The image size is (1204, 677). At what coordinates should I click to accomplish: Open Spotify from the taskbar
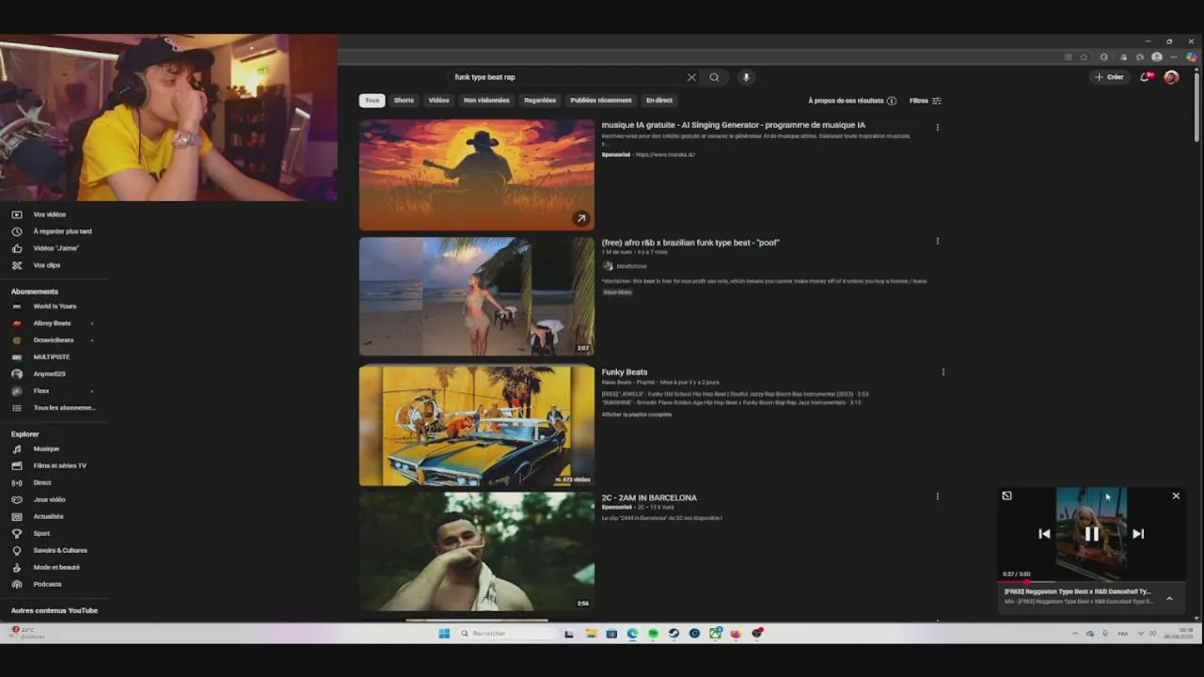(653, 634)
